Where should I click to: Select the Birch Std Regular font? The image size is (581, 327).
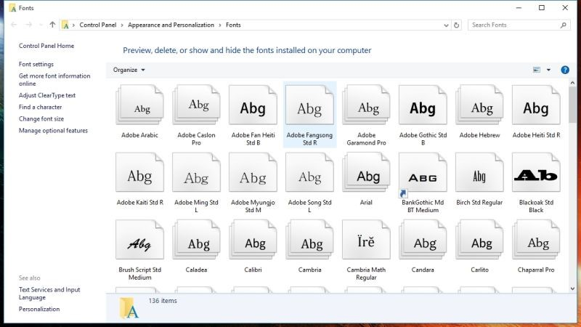pyautogui.click(x=479, y=172)
